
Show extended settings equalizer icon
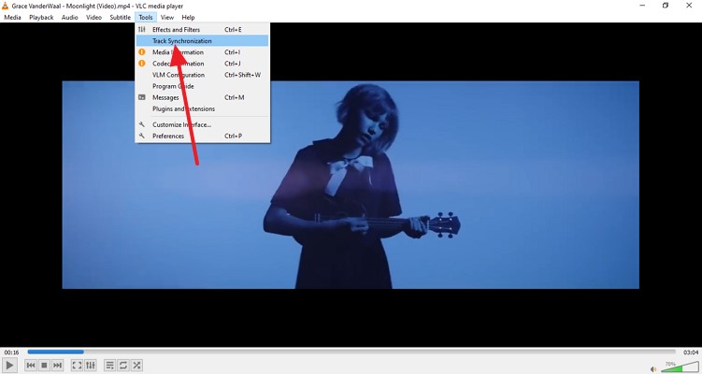(x=91, y=366)
